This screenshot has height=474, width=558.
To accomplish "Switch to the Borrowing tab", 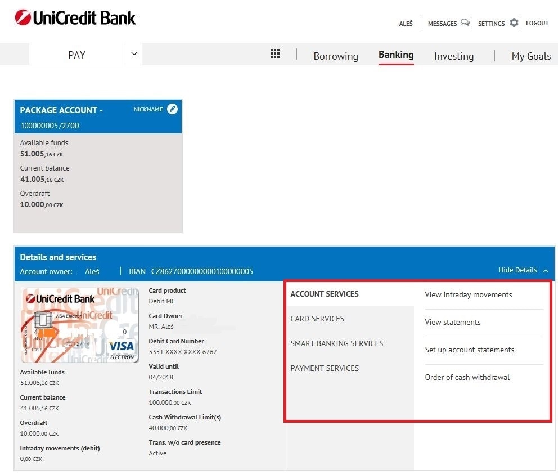I will pyautogui.click(x=336, y=56).
